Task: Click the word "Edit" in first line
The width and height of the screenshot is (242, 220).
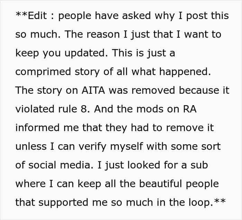Action: 37,16
